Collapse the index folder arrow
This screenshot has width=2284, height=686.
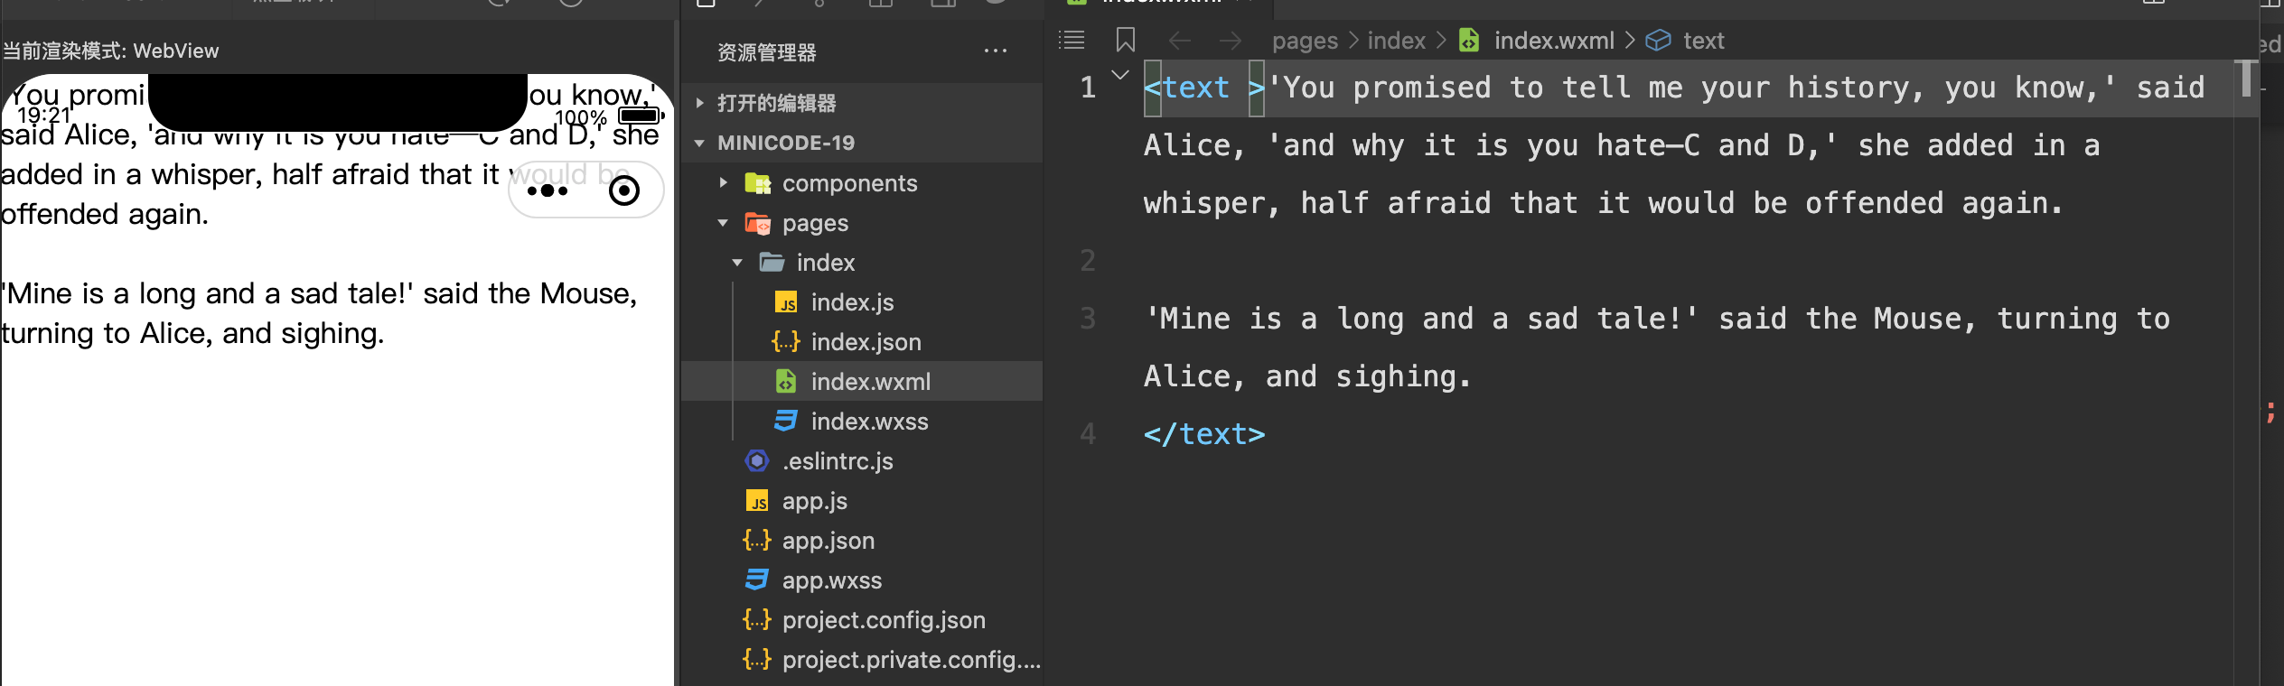[x=737, y=263]
